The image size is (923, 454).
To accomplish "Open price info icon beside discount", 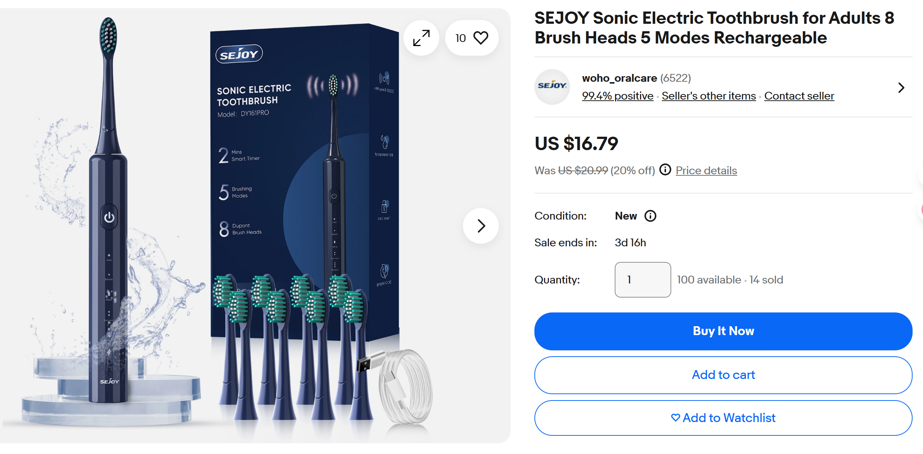I will (665, 170).
